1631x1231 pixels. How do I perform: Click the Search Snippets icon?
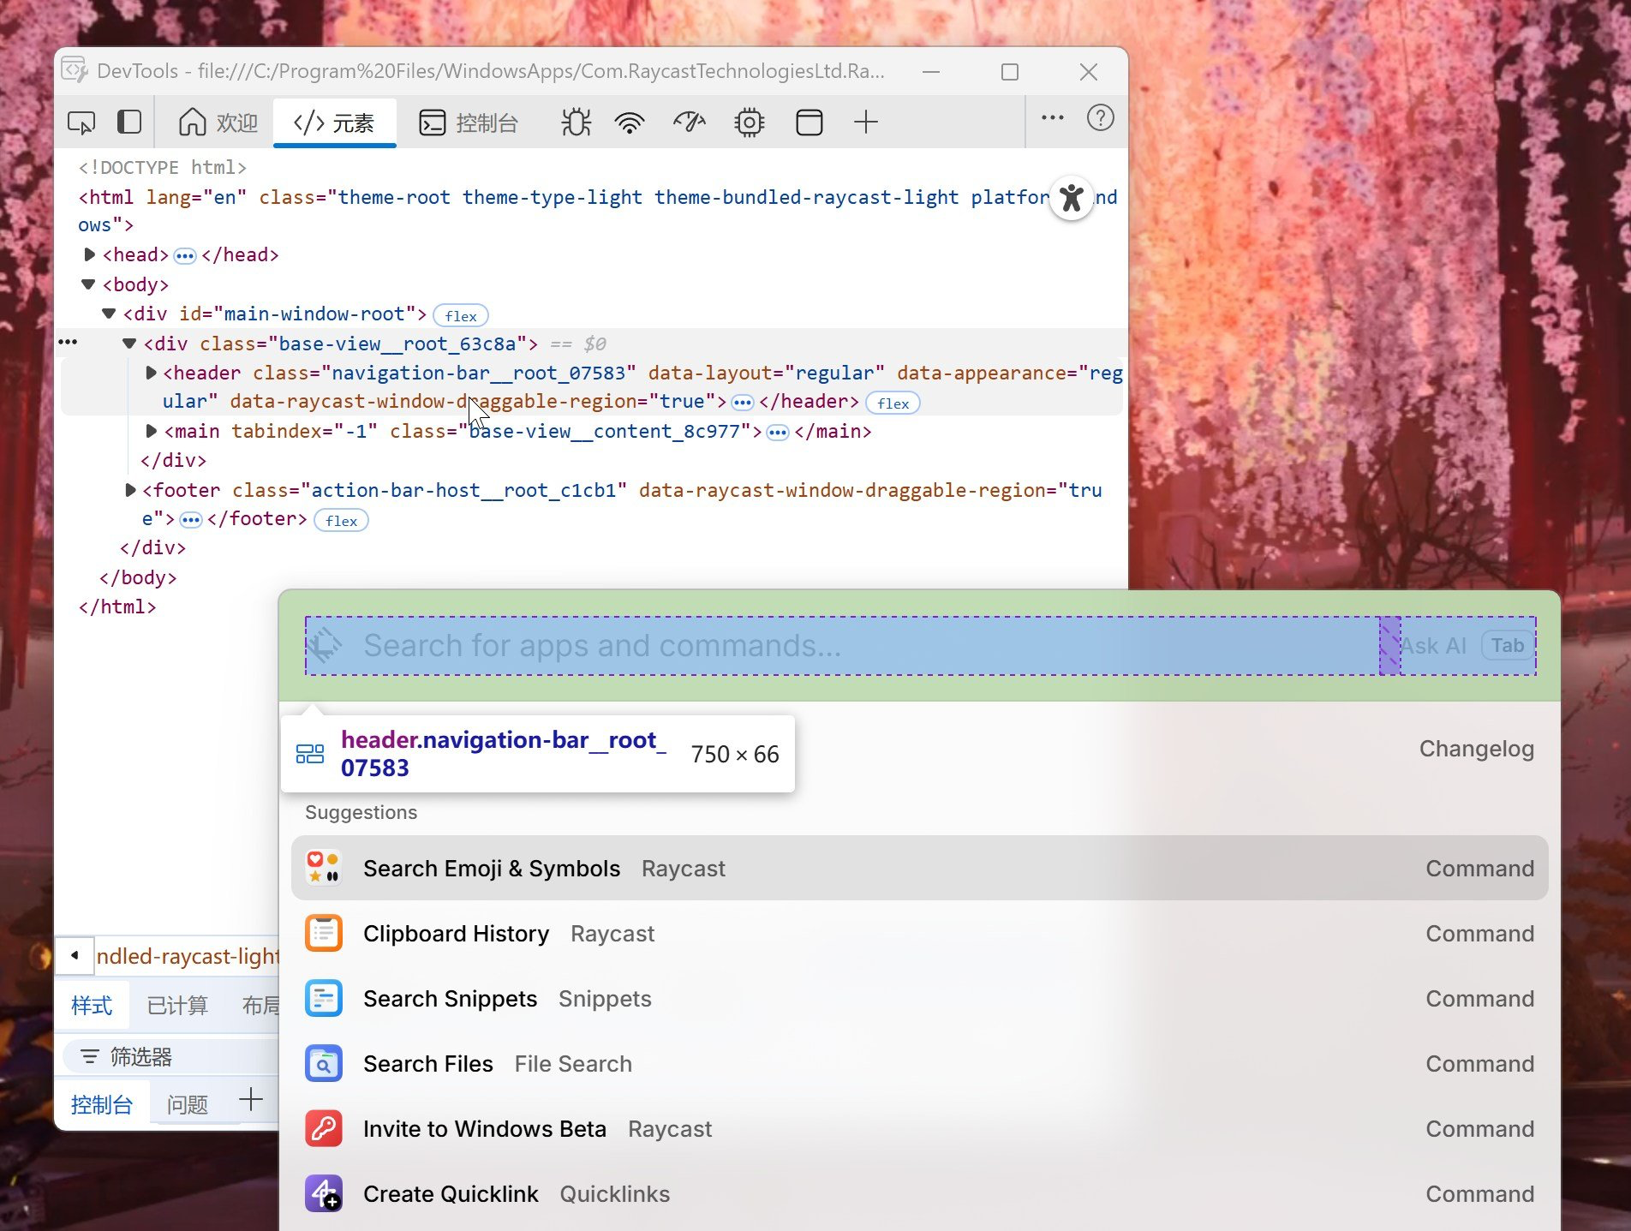324,998
